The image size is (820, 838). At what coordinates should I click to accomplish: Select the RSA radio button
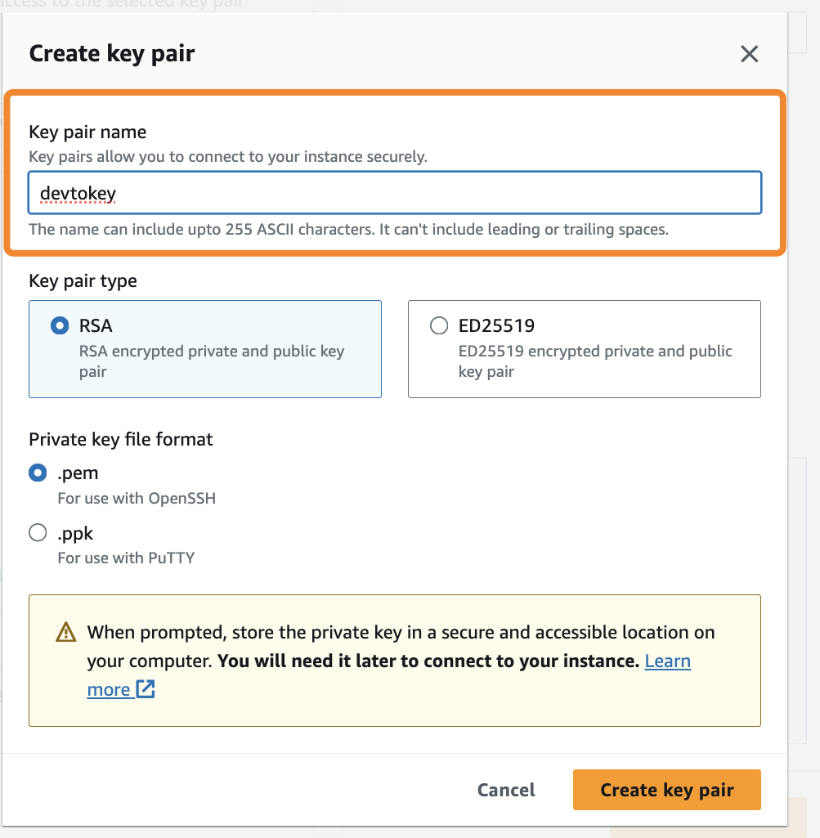[60, 325]
